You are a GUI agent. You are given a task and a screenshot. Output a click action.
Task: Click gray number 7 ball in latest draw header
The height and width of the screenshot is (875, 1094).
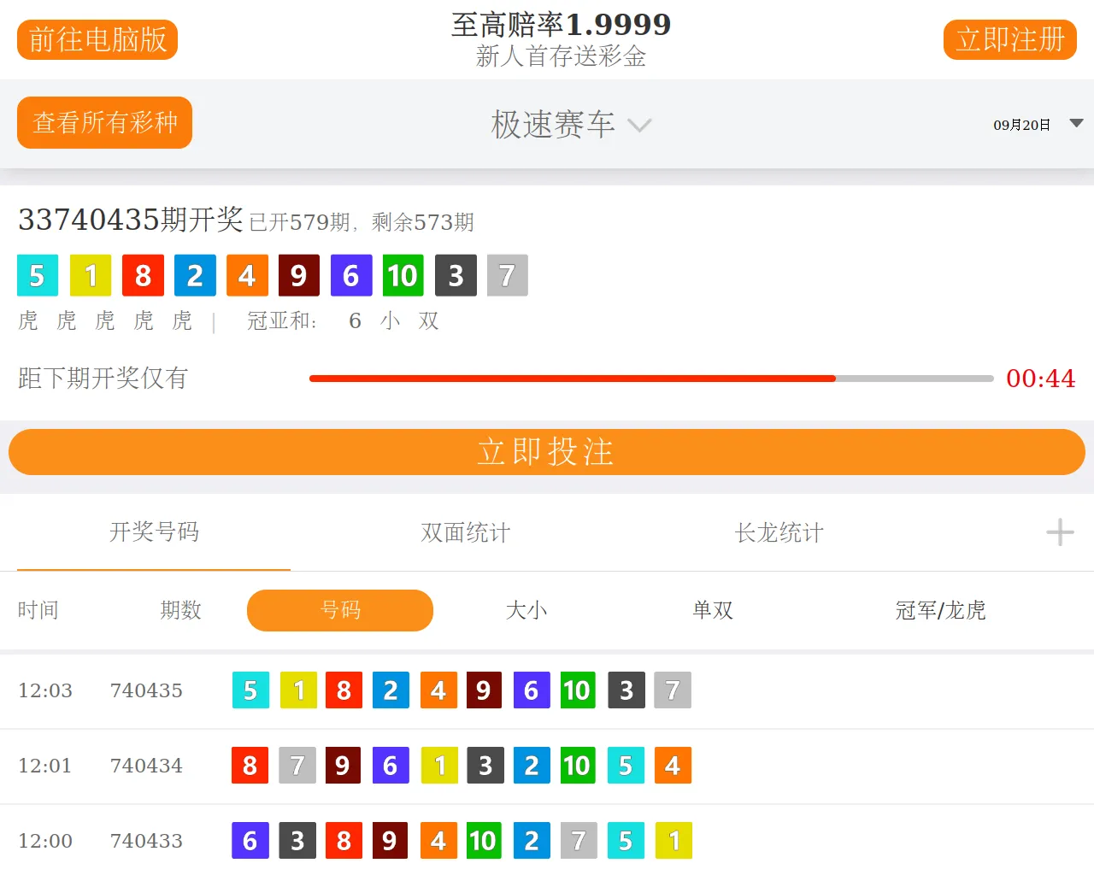(x=508, y=275)
